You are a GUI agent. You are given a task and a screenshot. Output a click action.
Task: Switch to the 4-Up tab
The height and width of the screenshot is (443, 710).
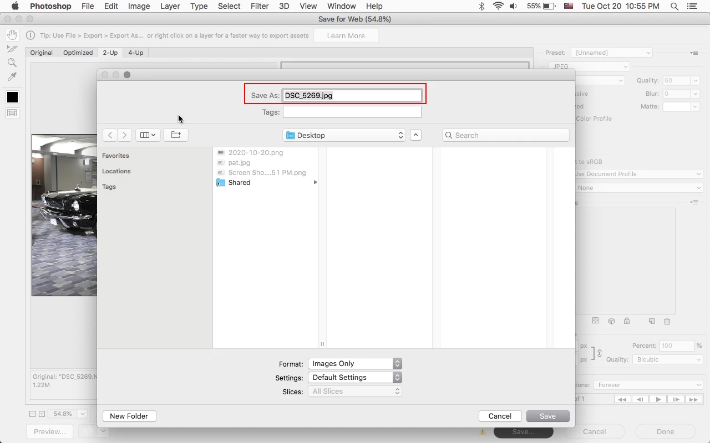coord(135,53)
